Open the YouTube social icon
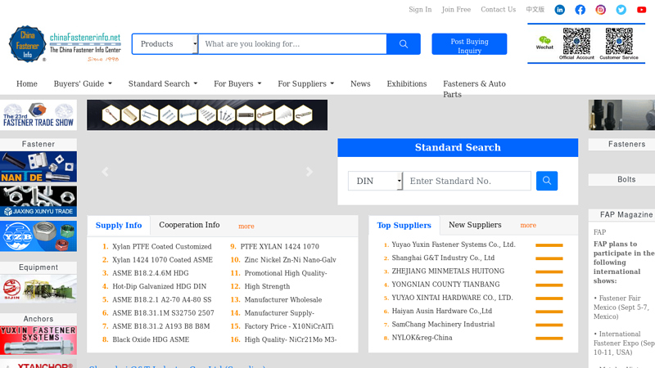 641,10
